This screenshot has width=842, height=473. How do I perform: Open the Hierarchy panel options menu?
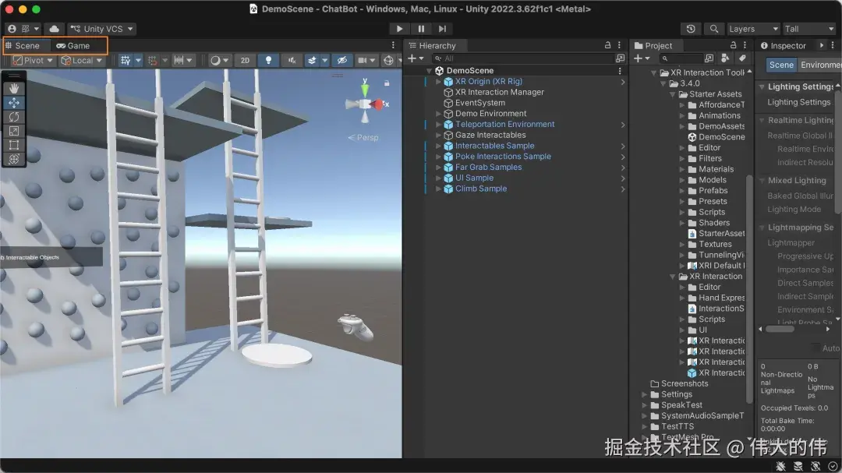tap(619, 46)
